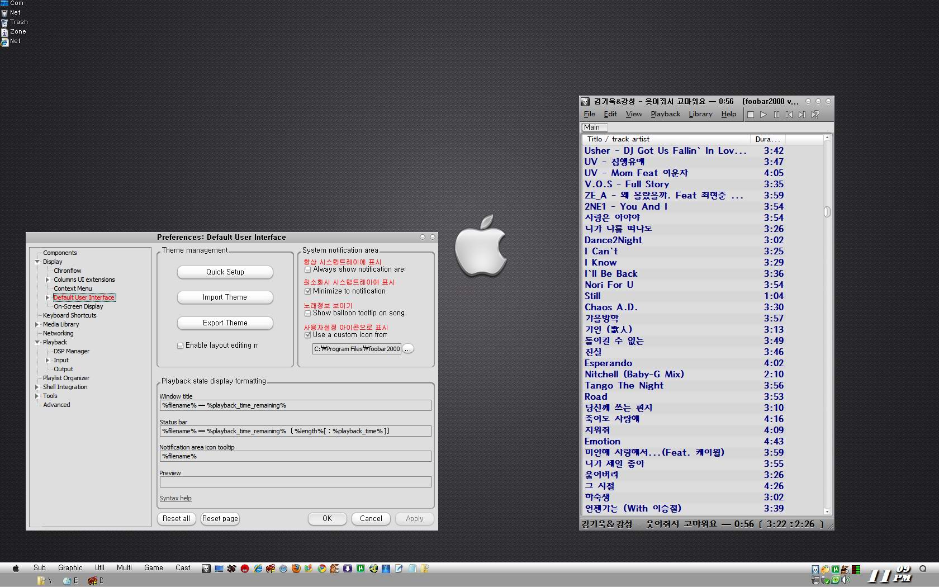The width and height of the screenshot is (939, 587).
Task: Play a random track with the question-mark button
Action: [815, 115]
